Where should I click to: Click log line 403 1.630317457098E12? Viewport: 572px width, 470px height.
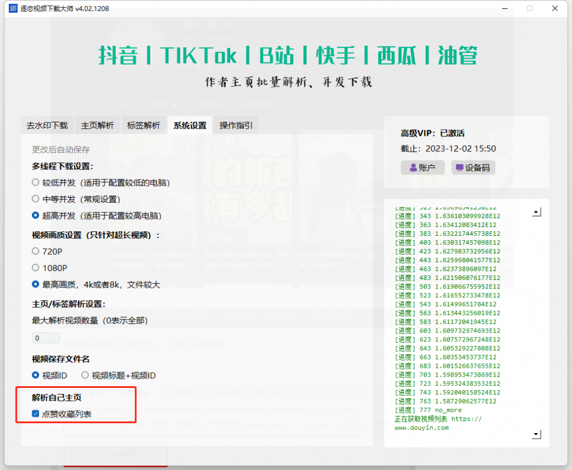(x=447, y=243)
